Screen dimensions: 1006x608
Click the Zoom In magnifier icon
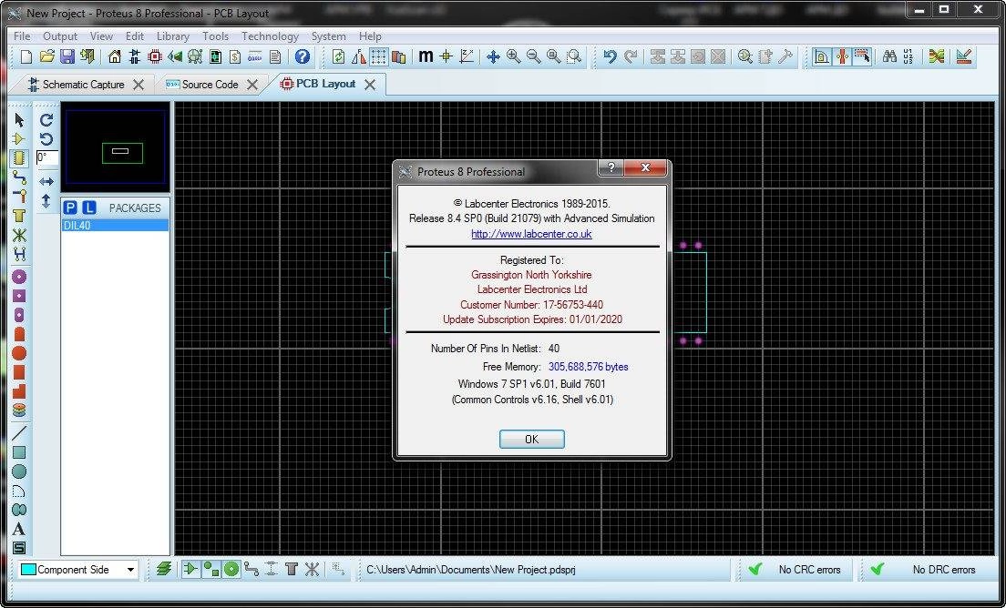coord(513,57)
